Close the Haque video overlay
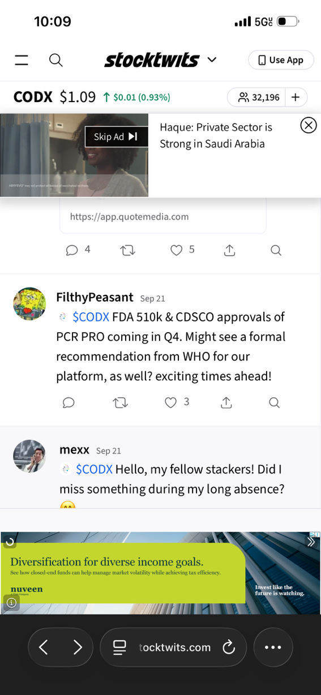This screenshot has width=321, height=695. tap(308, 125)
